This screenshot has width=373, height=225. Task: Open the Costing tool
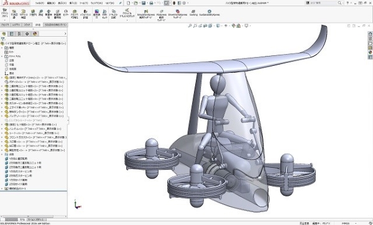[193, 13]
